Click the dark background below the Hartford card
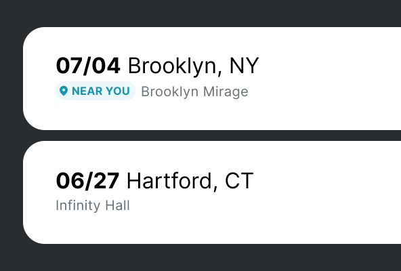The image size is (401, 271). coord(200,257)
